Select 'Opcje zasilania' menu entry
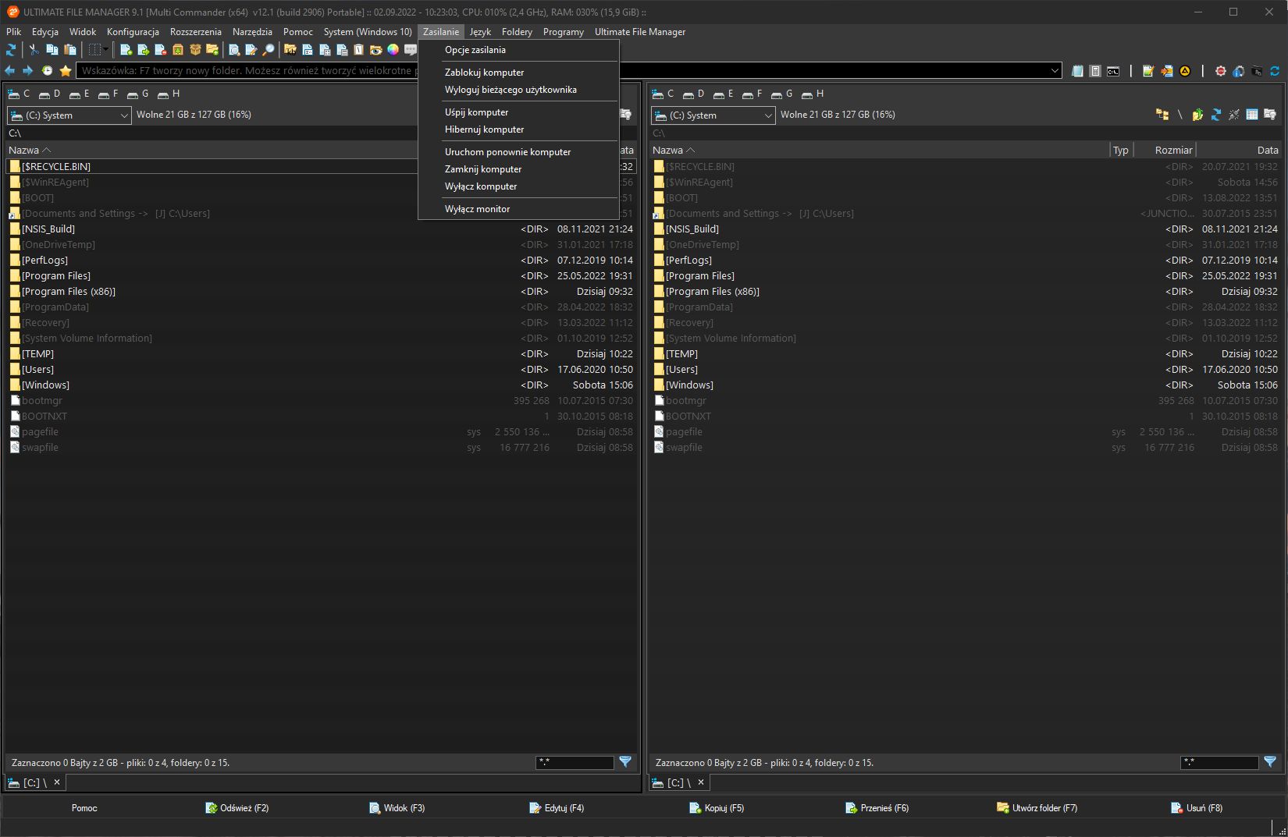The height and width of the screenshot is (837, 1288). click(518, 50)
